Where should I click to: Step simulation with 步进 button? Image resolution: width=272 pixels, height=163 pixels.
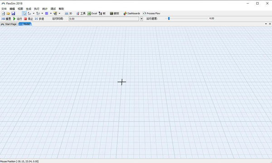click(39, 19)
